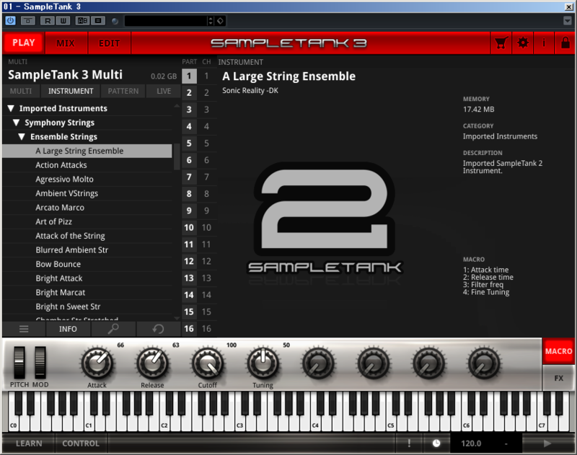Image resolution: width=577 pixels, height=455 pixels.
Task: Open the host preset name field
Action: [166, 21]
